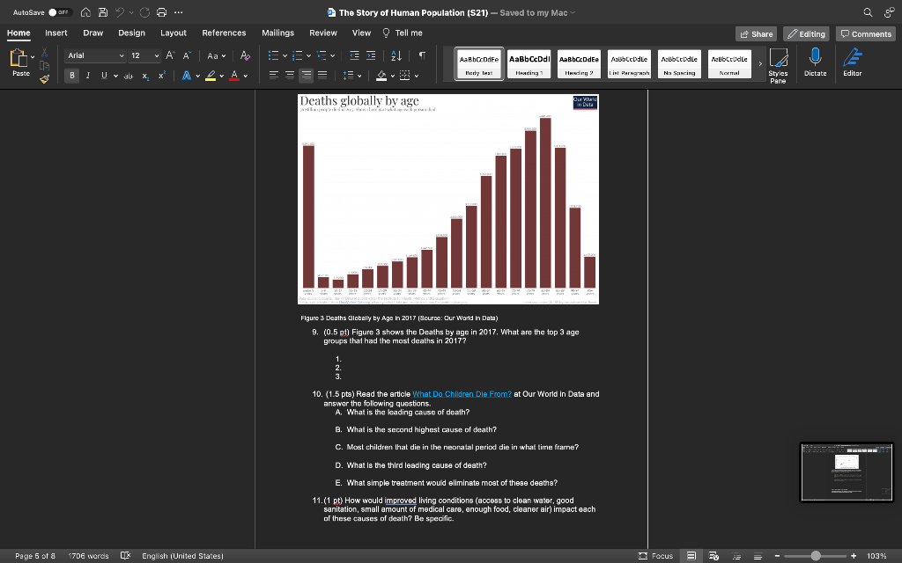
Task: Click the zoom slider handle
Action: click(x=816, y=555)
